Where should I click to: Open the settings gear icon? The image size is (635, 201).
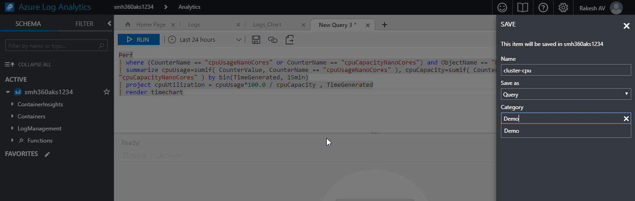point(563,7)
